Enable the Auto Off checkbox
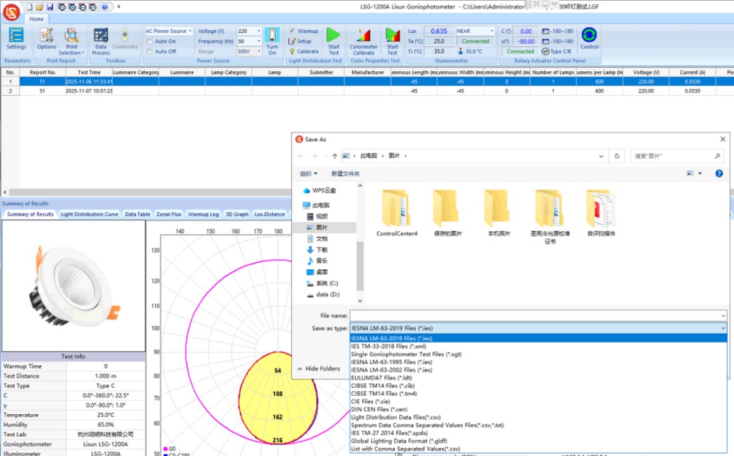Viewport: 734px width, 456px height. [150, 51]
